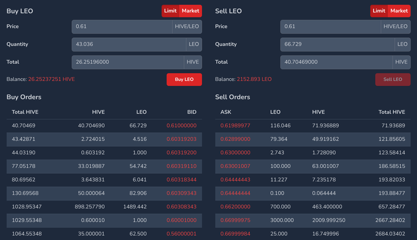Viewport: 417px width, 240px height.
Task: Select ask price 0.61989977
Action: 235,126
